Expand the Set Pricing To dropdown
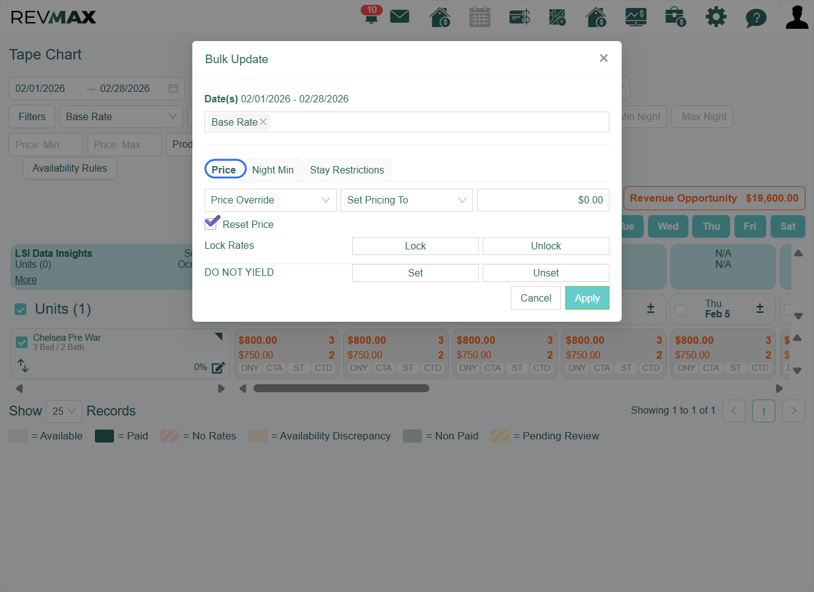Image resolution: width=814 pixels, height=592 pixels. (x=407, y=200)
